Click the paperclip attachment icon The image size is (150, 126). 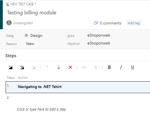pos(96,67)
